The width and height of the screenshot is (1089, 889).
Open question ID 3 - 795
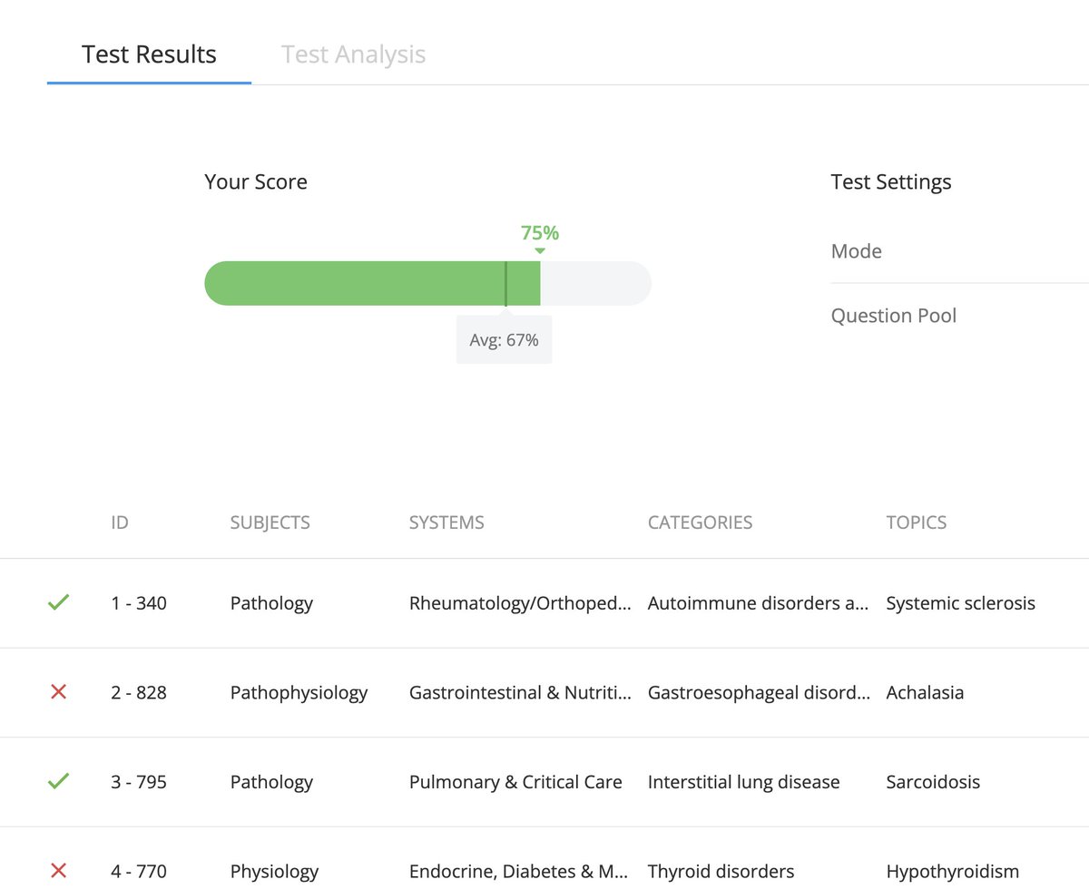(139, 782)
